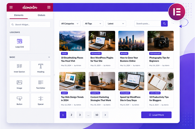The image size is (195, 129).
Task: Open the city skyline post thumbnail
Action: (131, 41)
